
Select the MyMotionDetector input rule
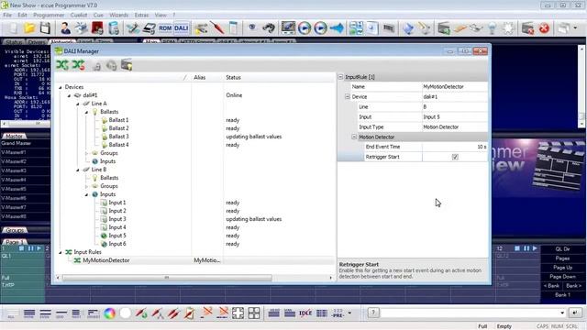pyautogui.click(x=106, y=260)
